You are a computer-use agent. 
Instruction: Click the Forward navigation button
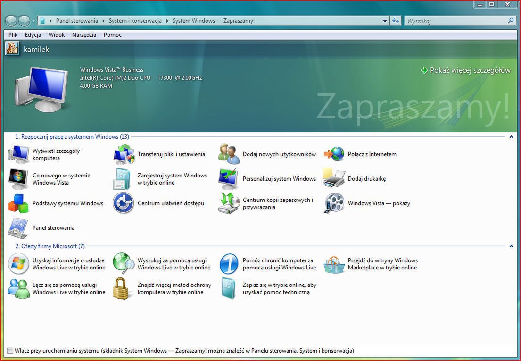24,21
